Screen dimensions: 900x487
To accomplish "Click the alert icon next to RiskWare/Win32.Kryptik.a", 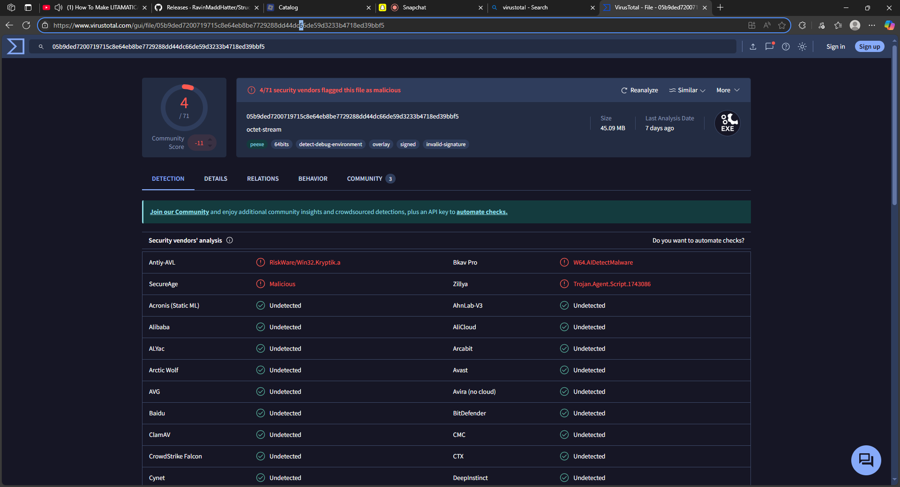I will [x=261, y=262].
